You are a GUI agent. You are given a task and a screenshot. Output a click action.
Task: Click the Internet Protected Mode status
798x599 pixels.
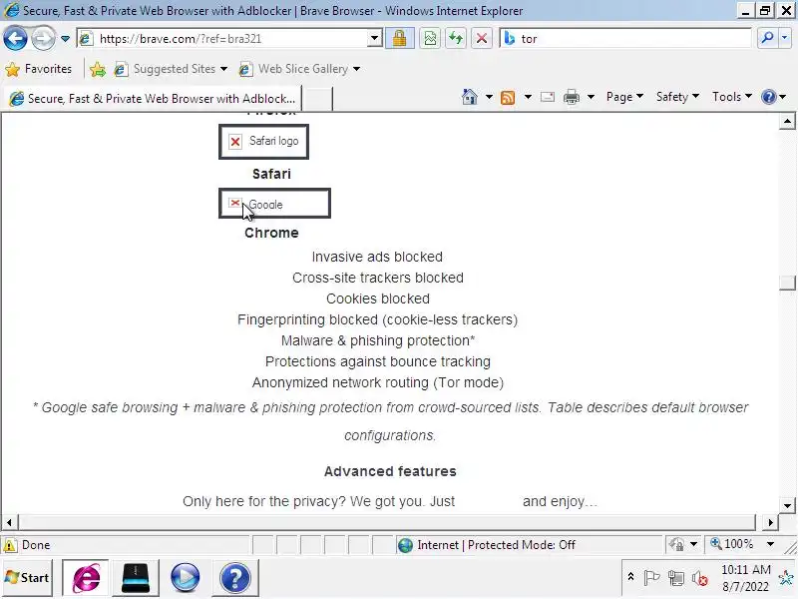click(489, 545)
